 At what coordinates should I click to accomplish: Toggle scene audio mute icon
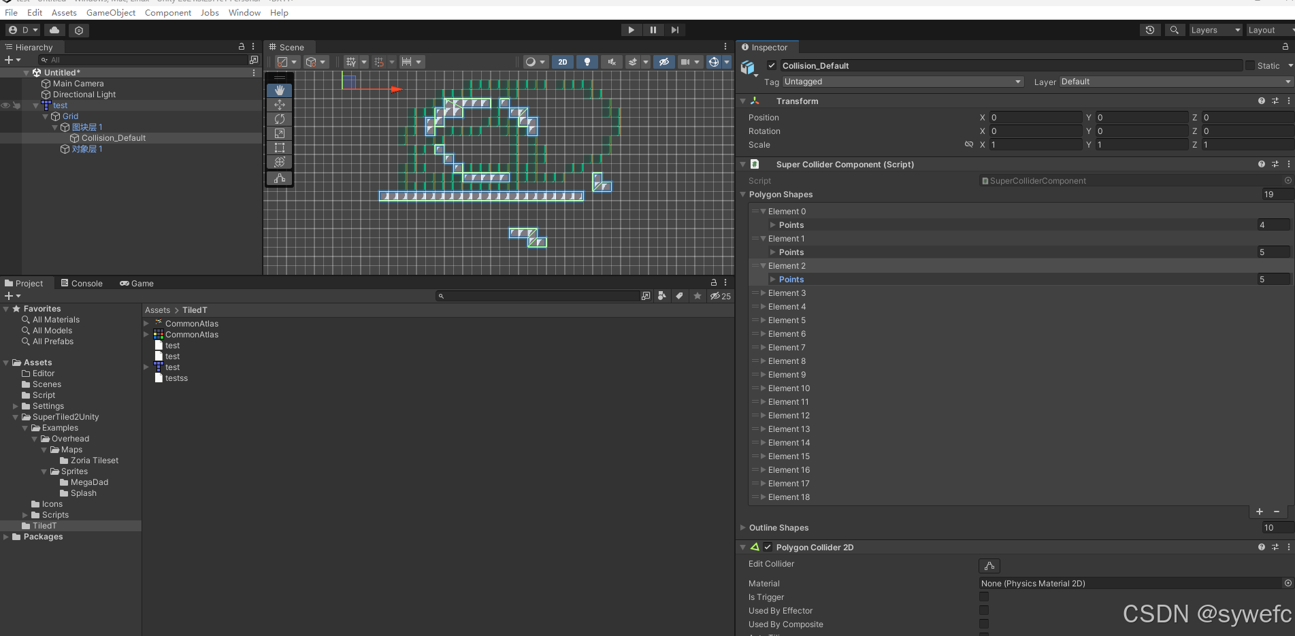(x=612, y=62)
